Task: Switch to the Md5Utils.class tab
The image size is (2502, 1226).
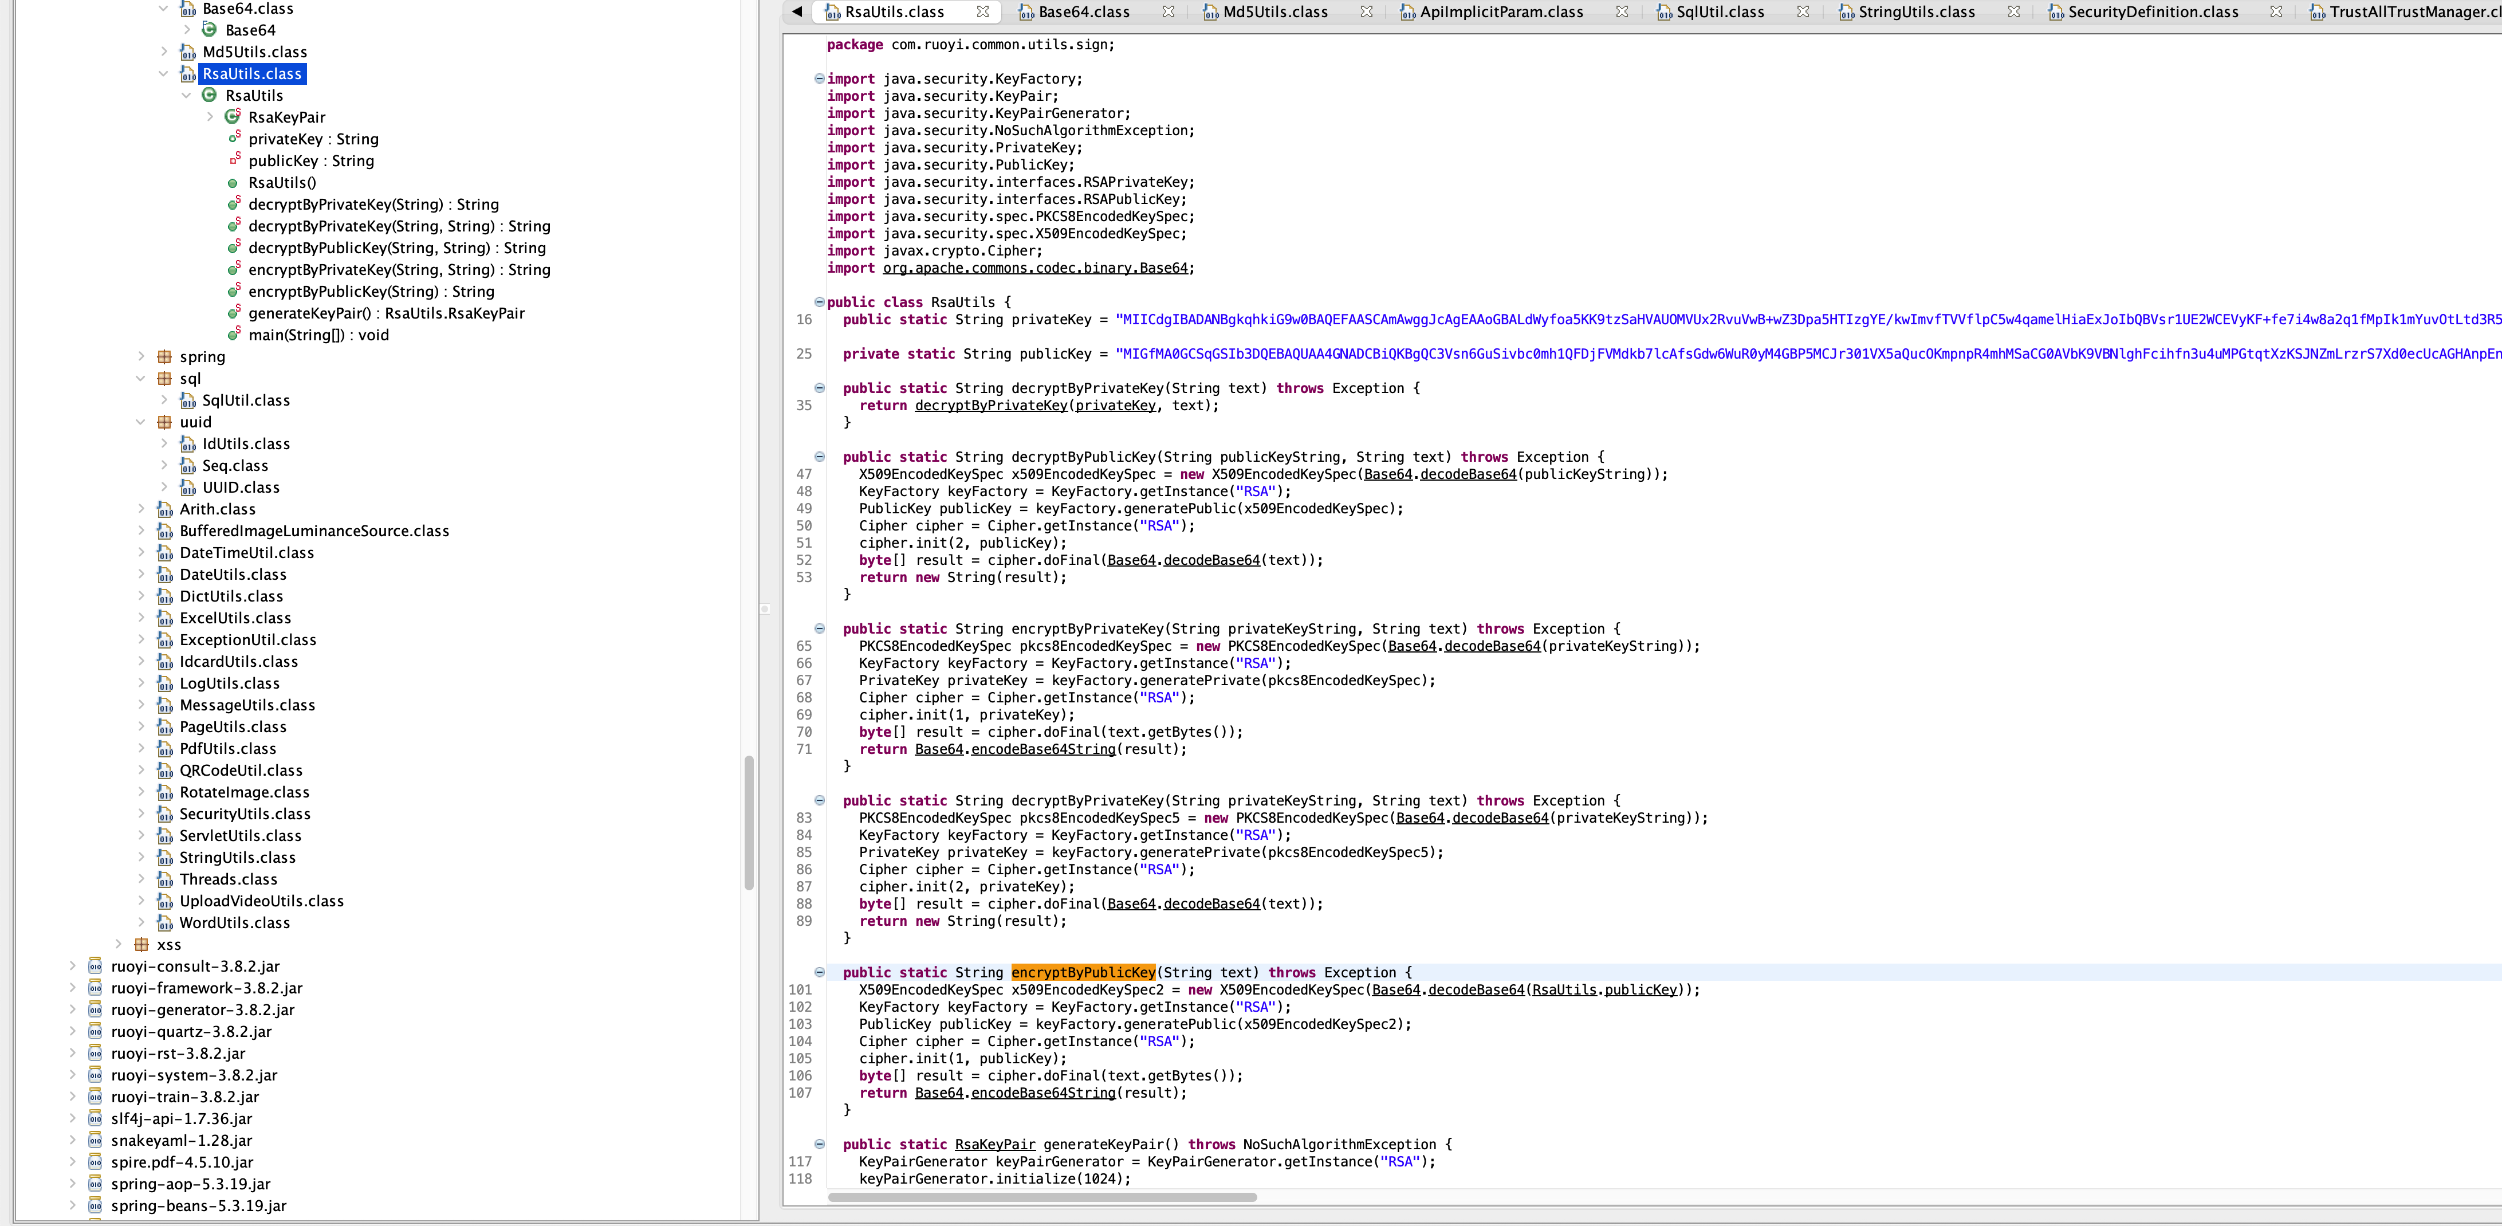Action: (x=1274, y=11)
